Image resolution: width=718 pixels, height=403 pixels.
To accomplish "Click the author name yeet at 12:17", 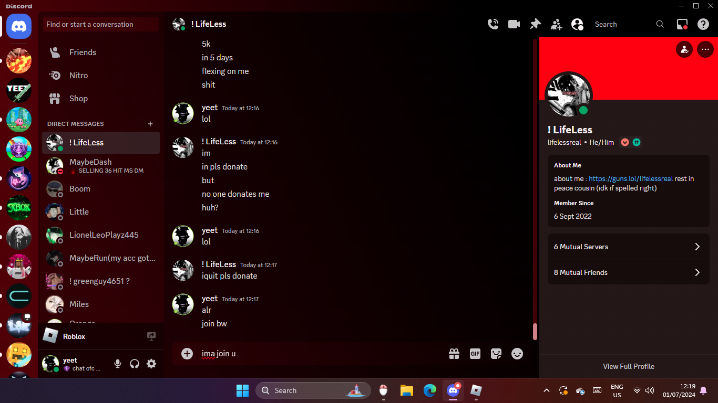I will click(x=210, y=299).
